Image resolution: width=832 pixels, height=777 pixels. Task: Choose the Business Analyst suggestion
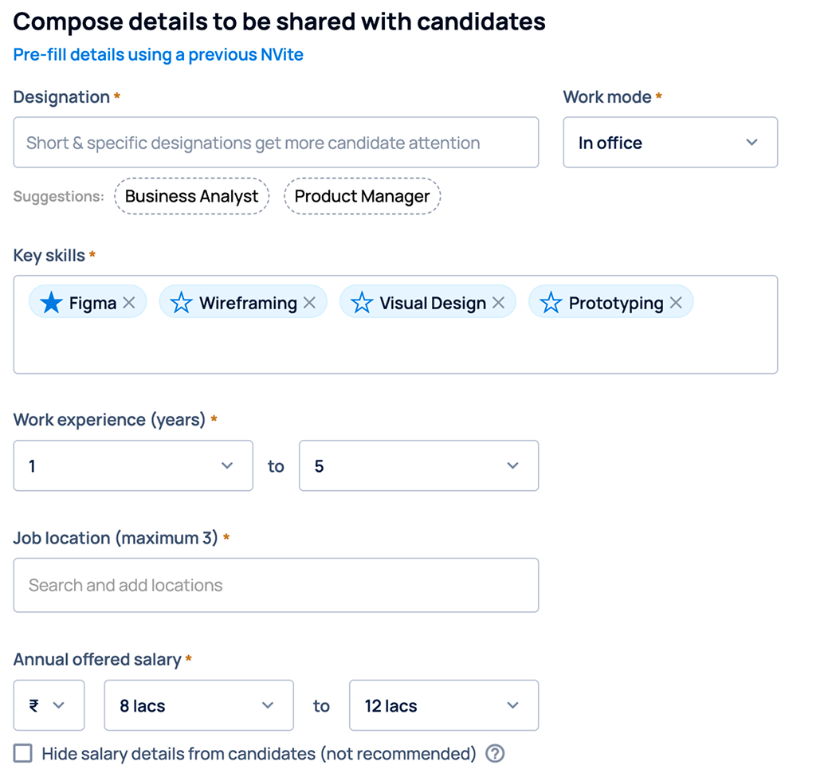[191, 196]
